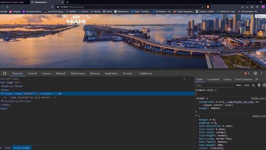
Task: Expand the background shorthand property arrow
Action: pyautogui.click(x=217, y=102)
